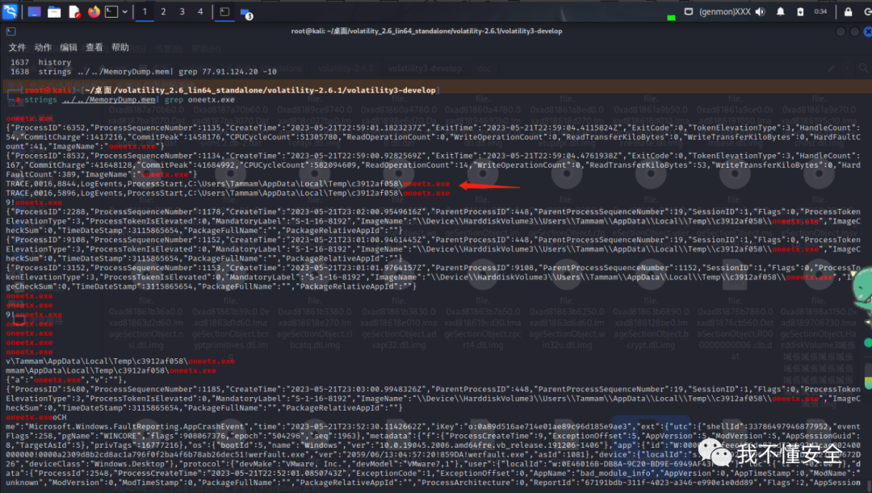Click the line with ProcessID 6352
The width and height of the screenshot is (872, 493).
point(434,136)
